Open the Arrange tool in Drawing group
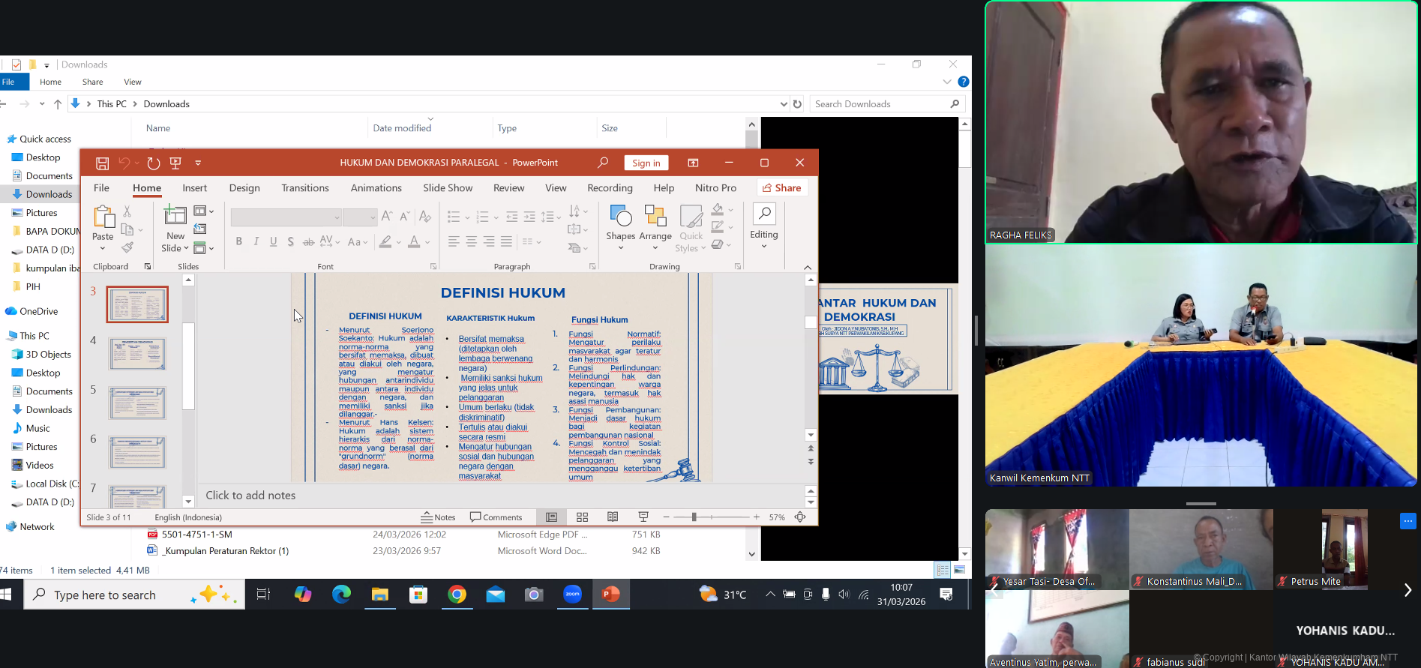This screenshot has height=668, width=1421. coord(655,226)
